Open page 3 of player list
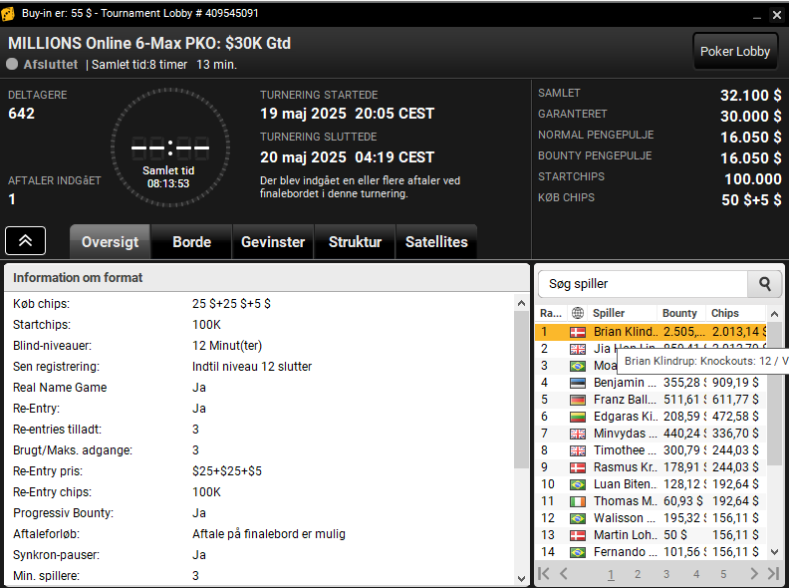Viewport: 789px width, 588px height. (x=666, y=574)
